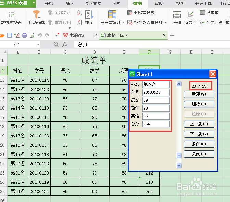Open the Name Box dropdown next to F2
Image resolution: width=230 pixels, height=202 pixels.
[38, 44]
